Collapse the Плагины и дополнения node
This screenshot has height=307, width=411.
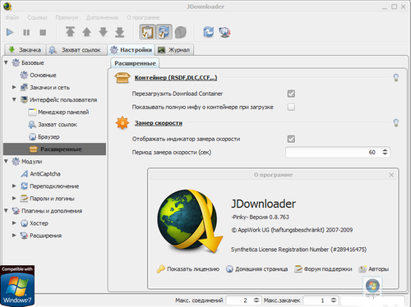point(6,211)
